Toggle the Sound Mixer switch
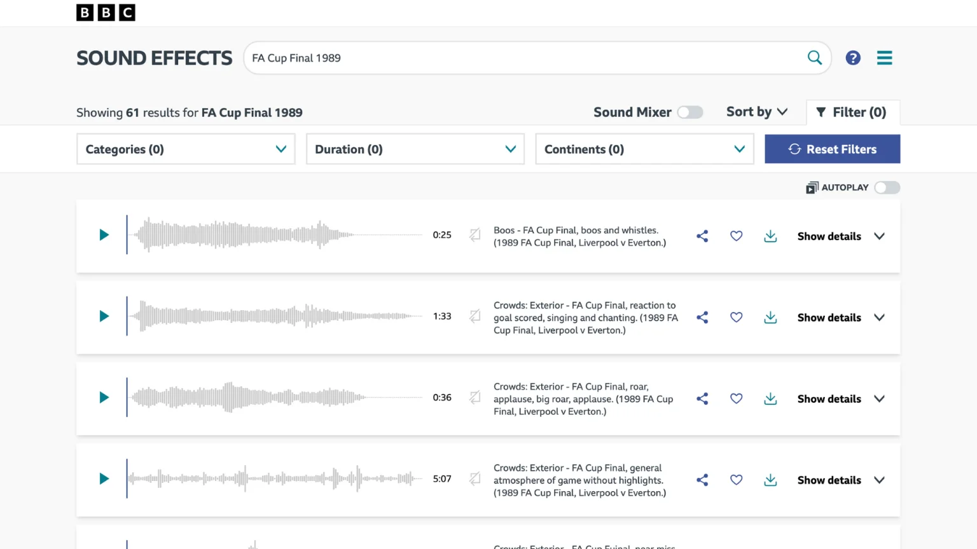This screenshot has width=977, height=549. (689, 112)
